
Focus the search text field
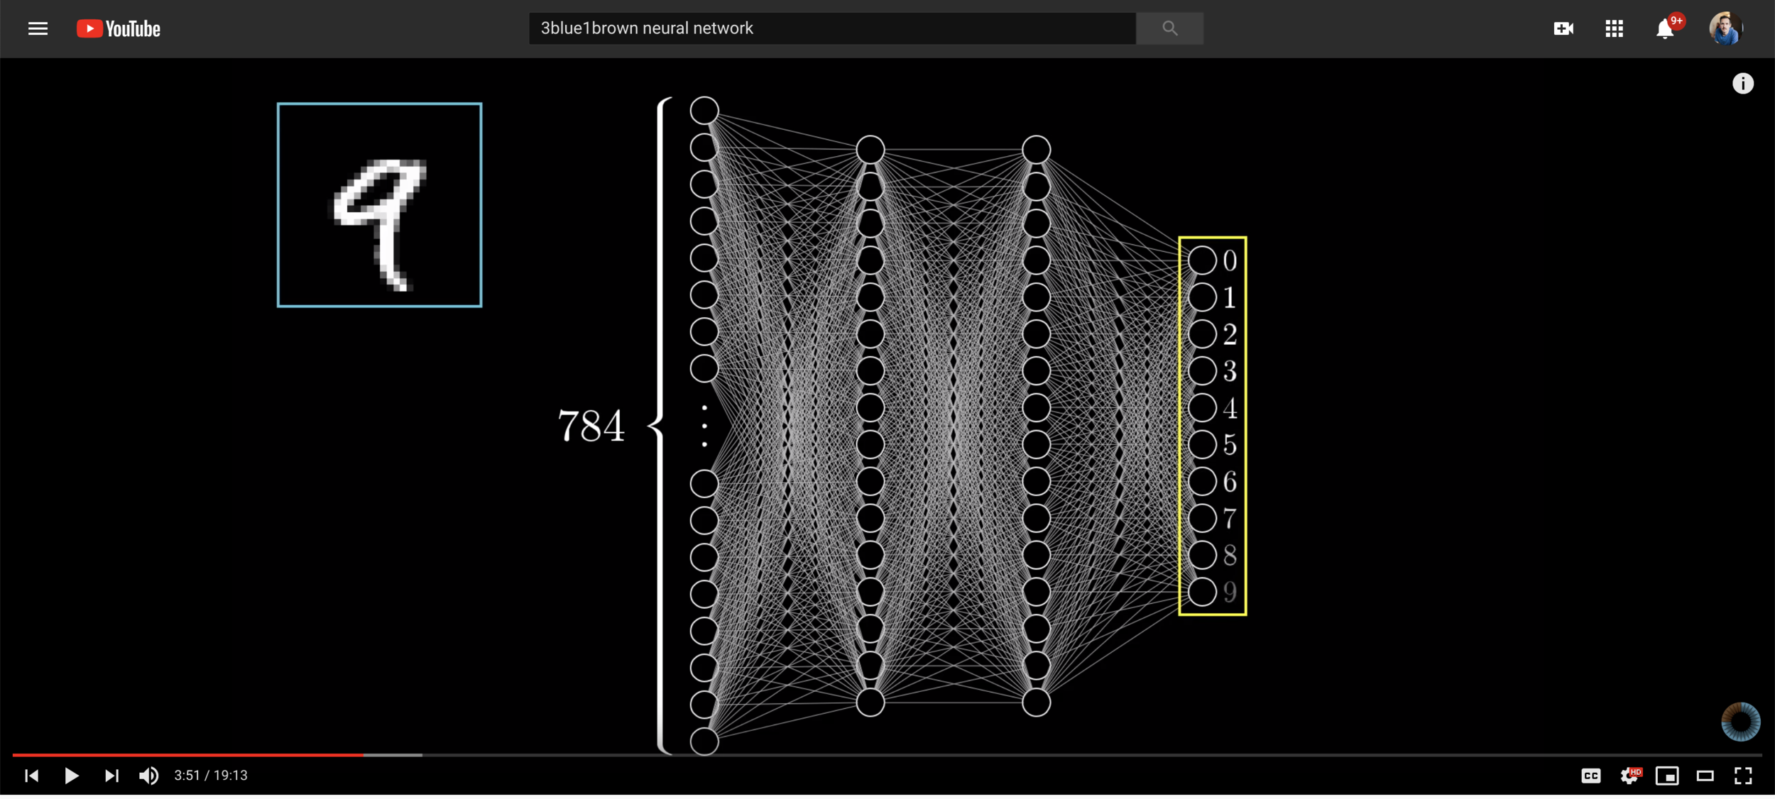click(831, 28)
